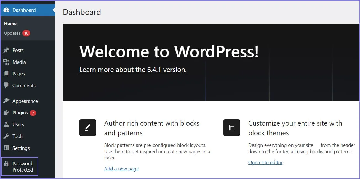This screenshot has height=179, width=360.
Task: Click the site editor layout icon
Action: (232, 128)
